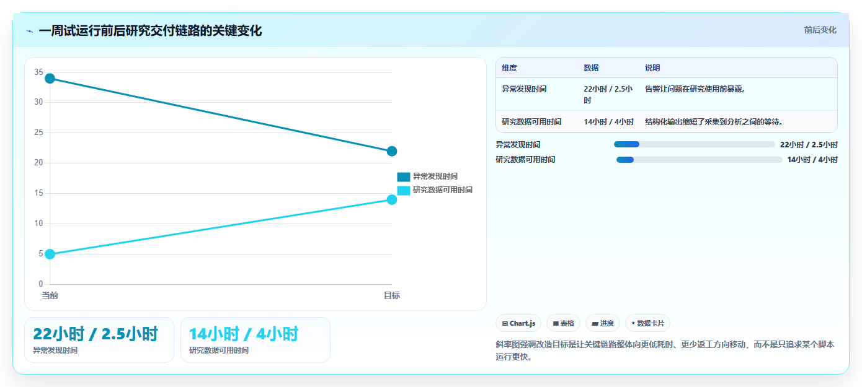Click the 目标 axis label
This screenshot has width=862, height=387.
(x=392, y=295)
